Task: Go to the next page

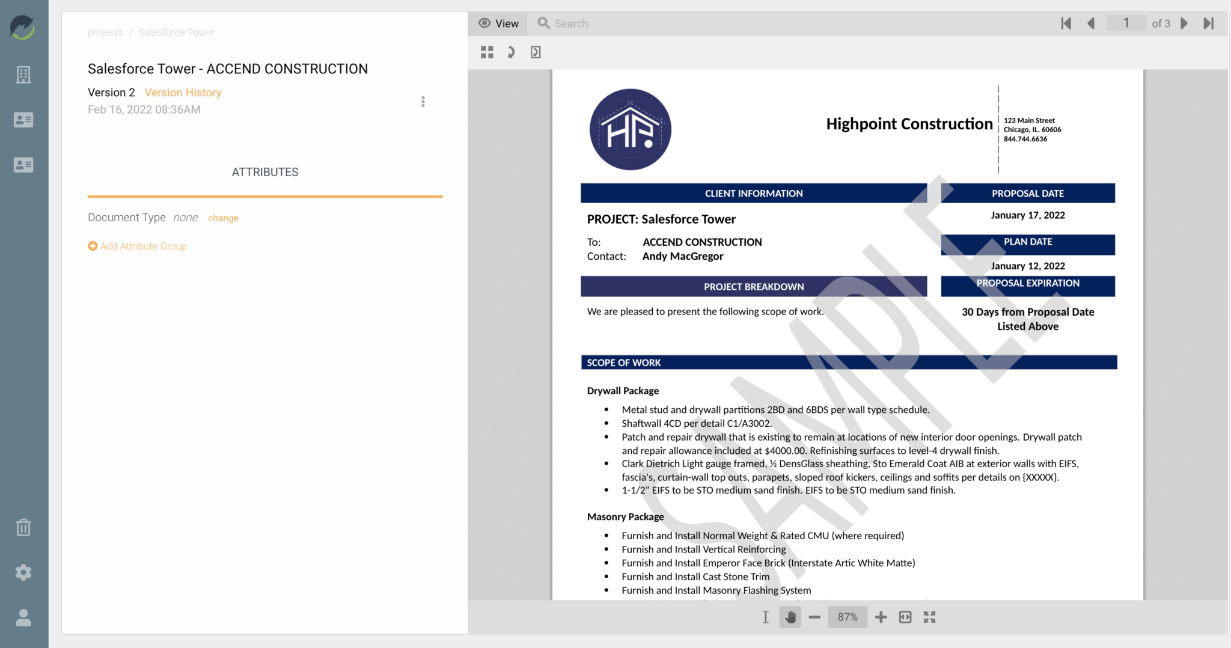Action: click(x=1184, y=23)
